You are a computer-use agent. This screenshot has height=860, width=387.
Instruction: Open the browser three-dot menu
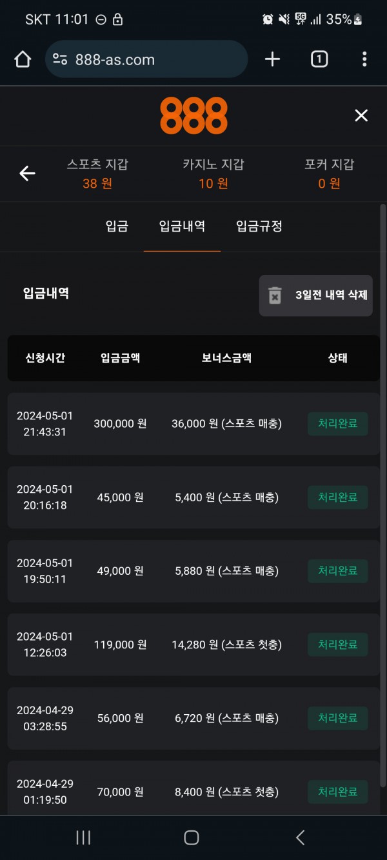(x=364, y=60)
